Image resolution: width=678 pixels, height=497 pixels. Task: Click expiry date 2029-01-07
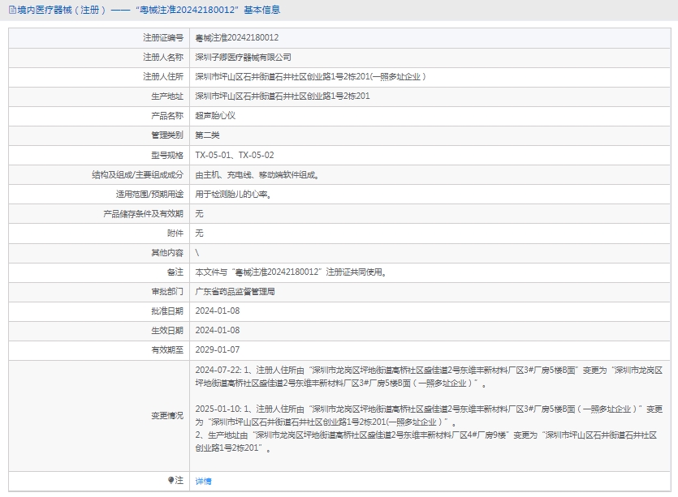(218, 349)
